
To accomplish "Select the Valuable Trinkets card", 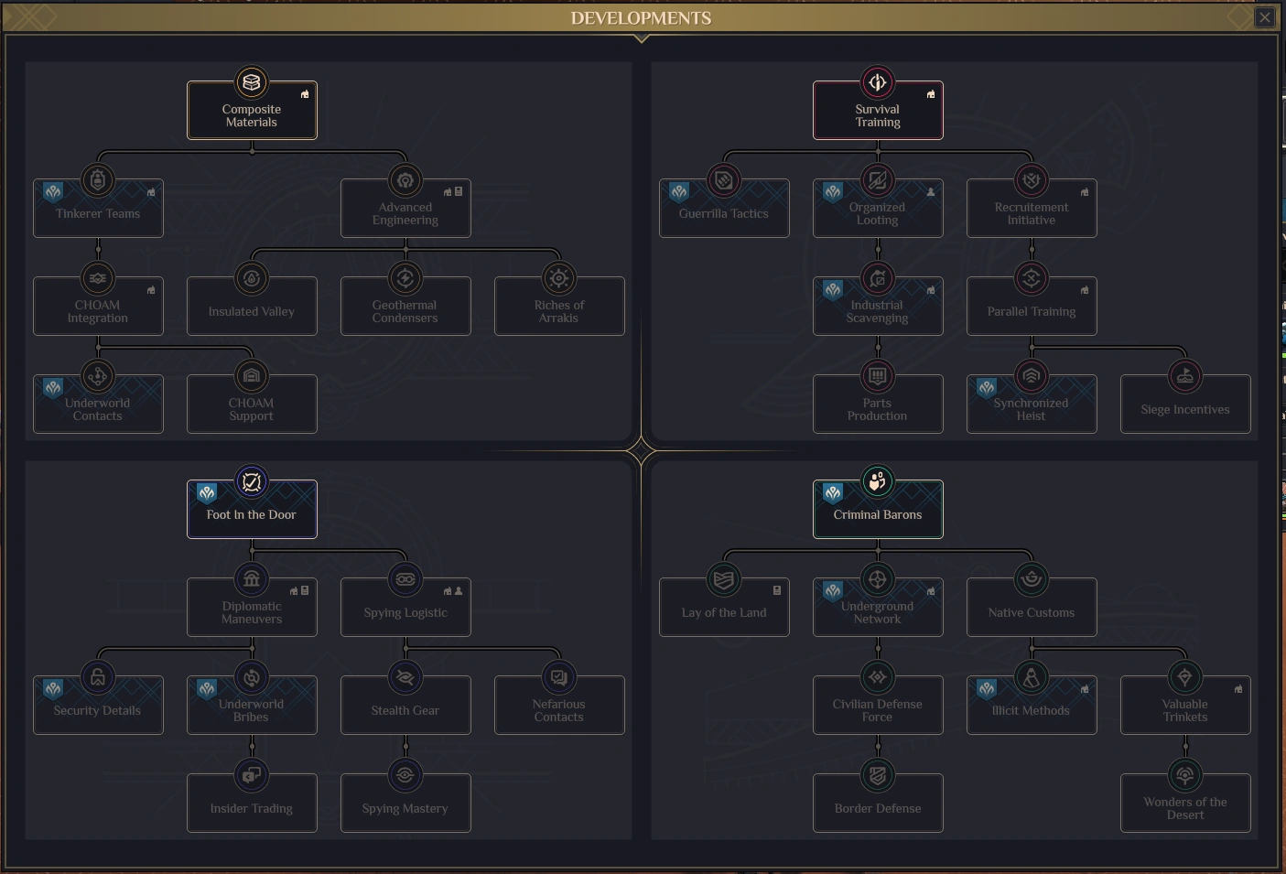I will click(x=1185, y=705).
